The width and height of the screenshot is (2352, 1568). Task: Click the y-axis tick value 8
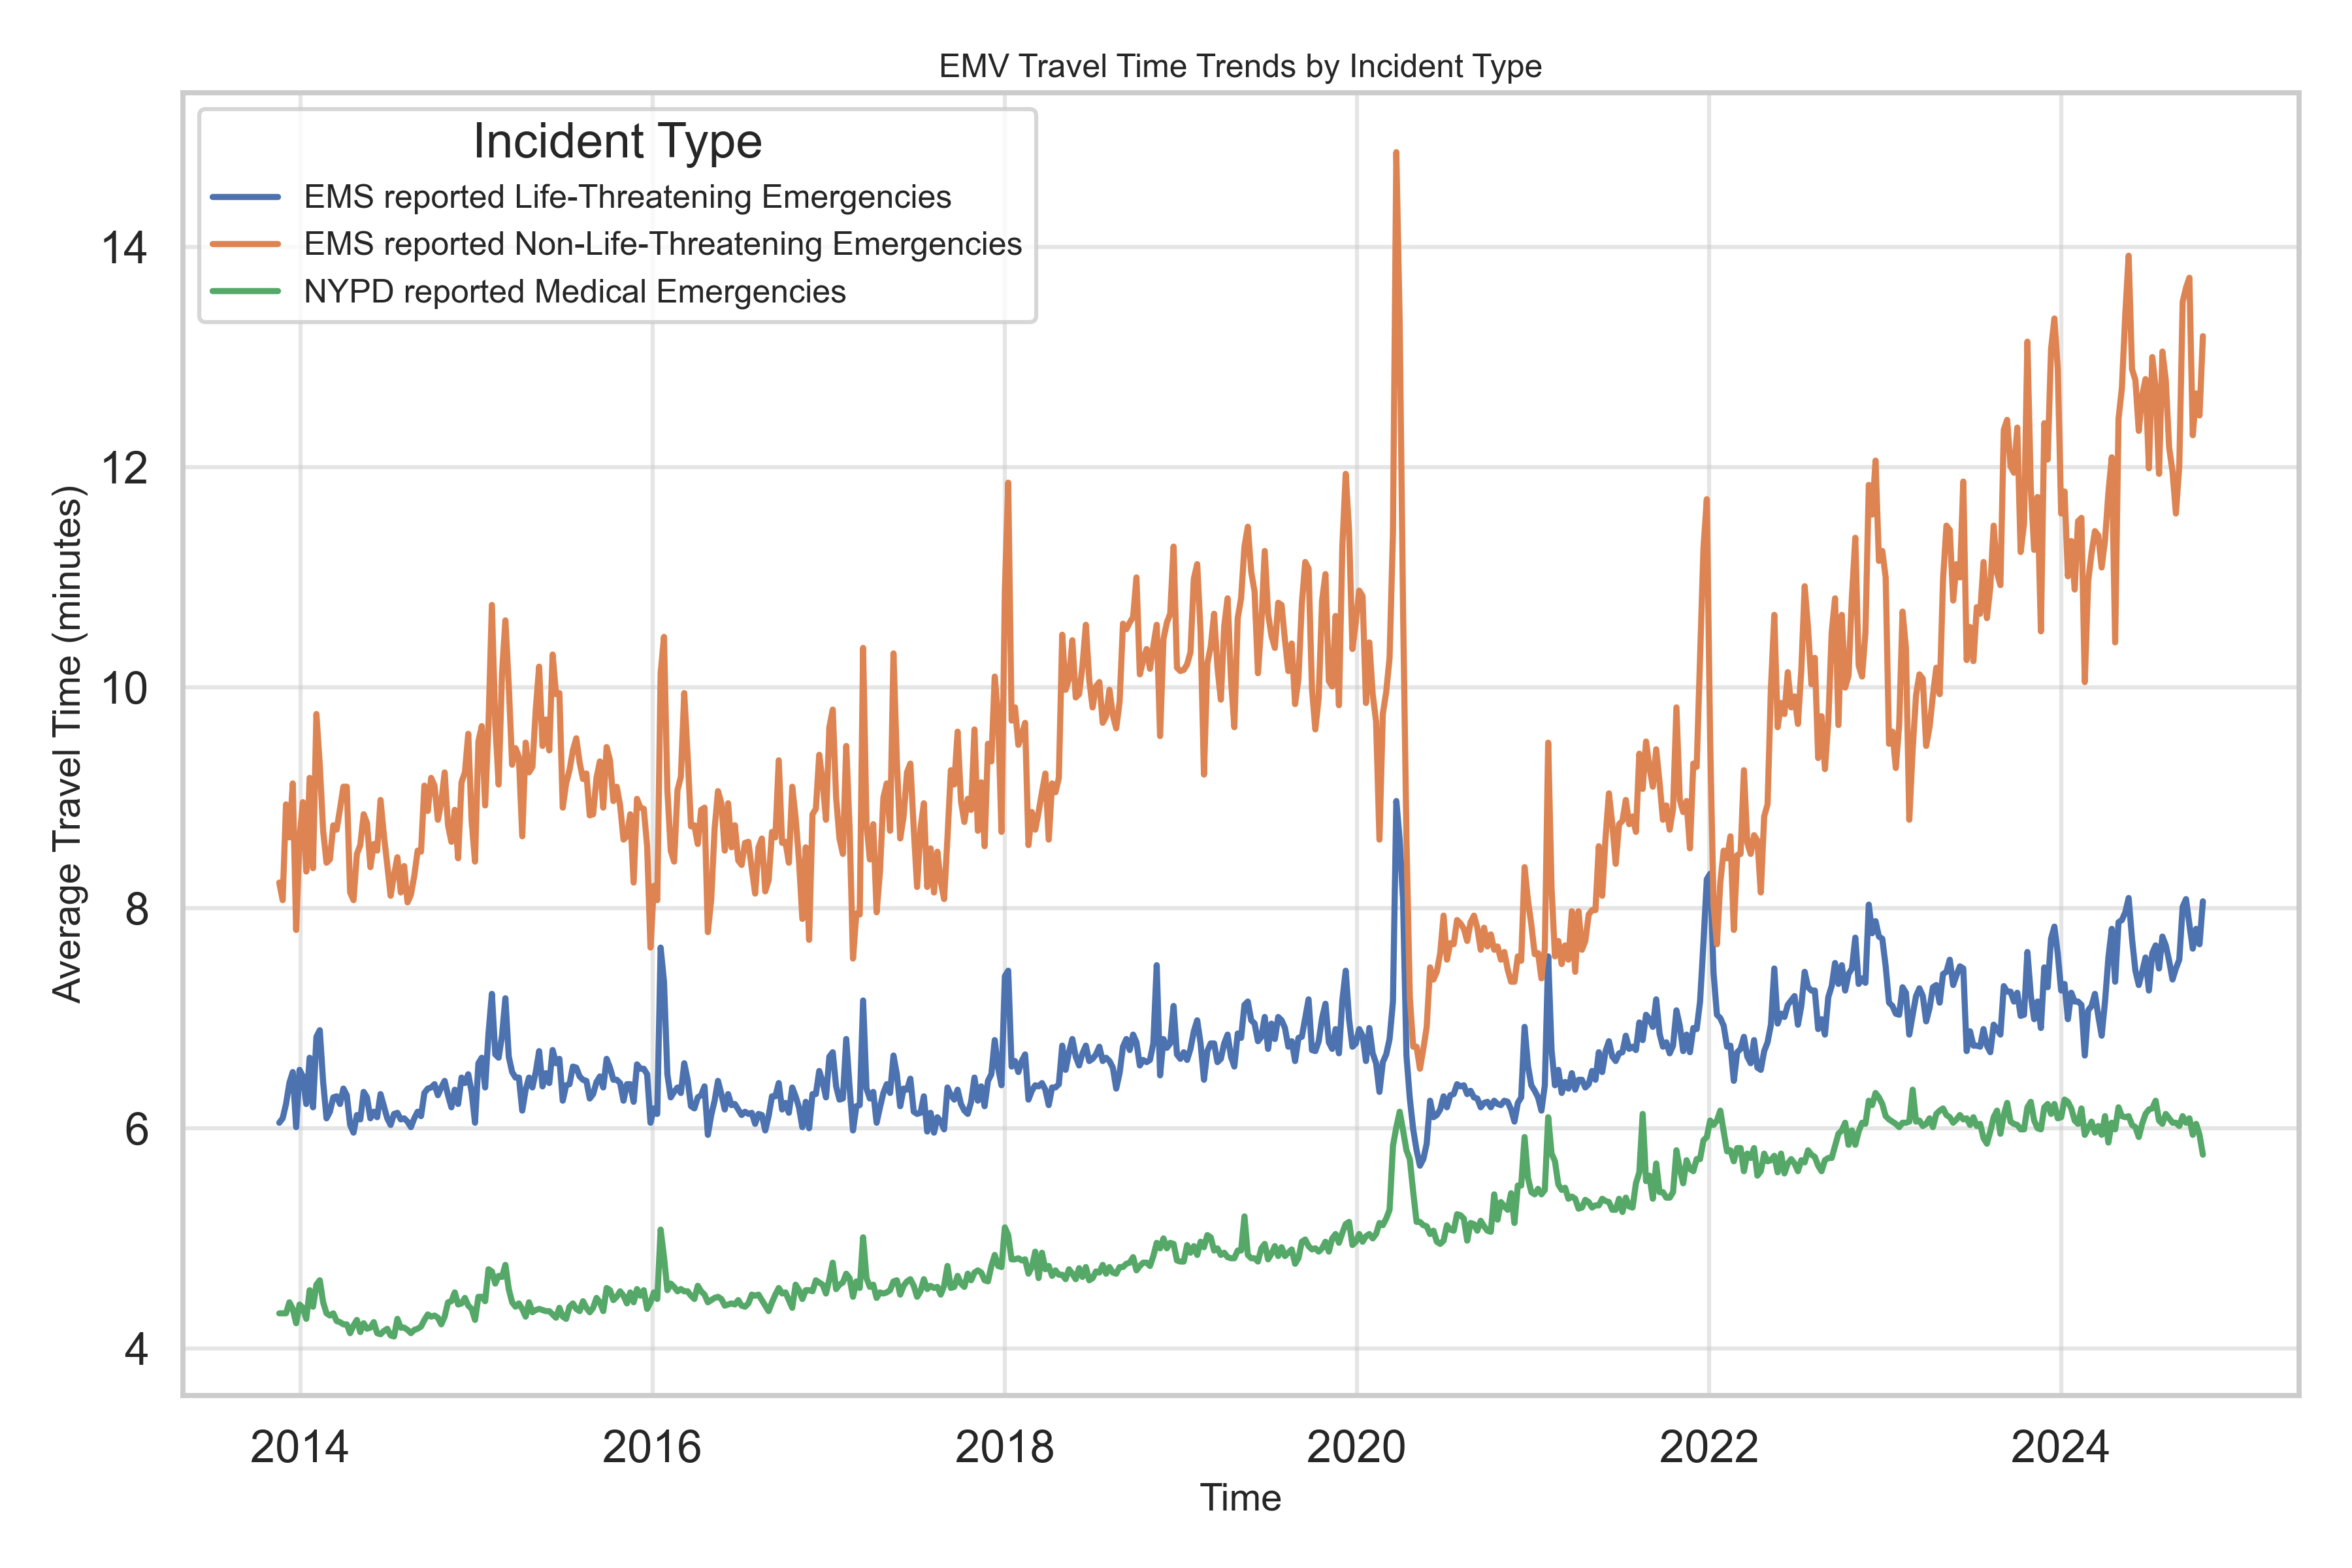[x=136, y=908]
